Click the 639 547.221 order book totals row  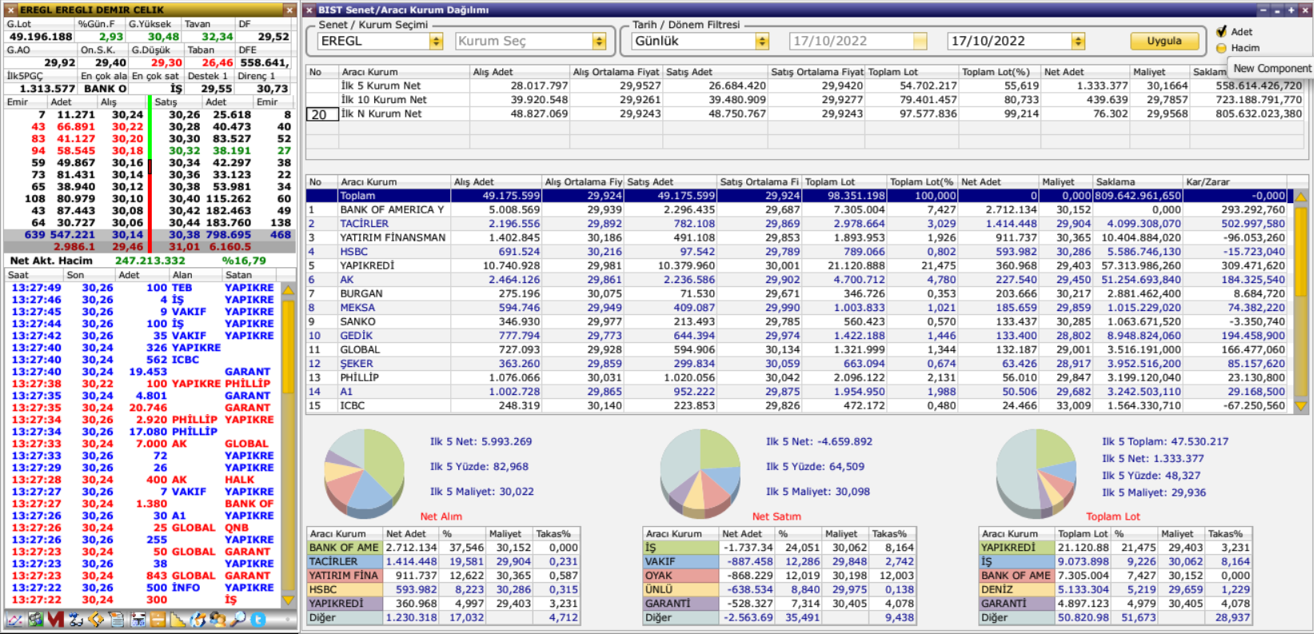[150, 235]
